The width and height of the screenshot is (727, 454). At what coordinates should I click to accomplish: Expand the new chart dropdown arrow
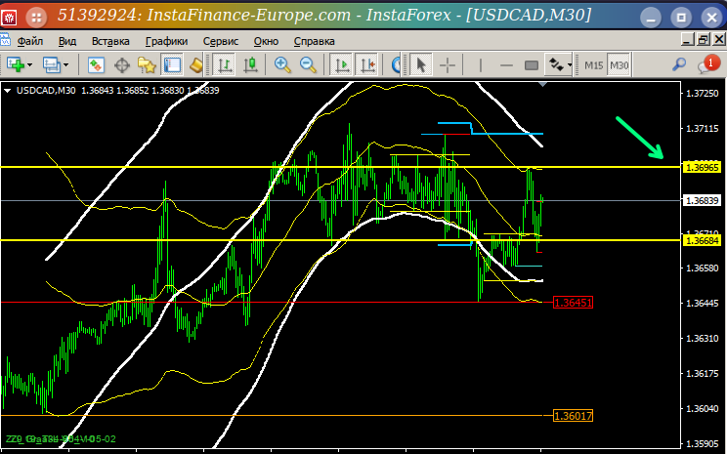coord(30,65)
